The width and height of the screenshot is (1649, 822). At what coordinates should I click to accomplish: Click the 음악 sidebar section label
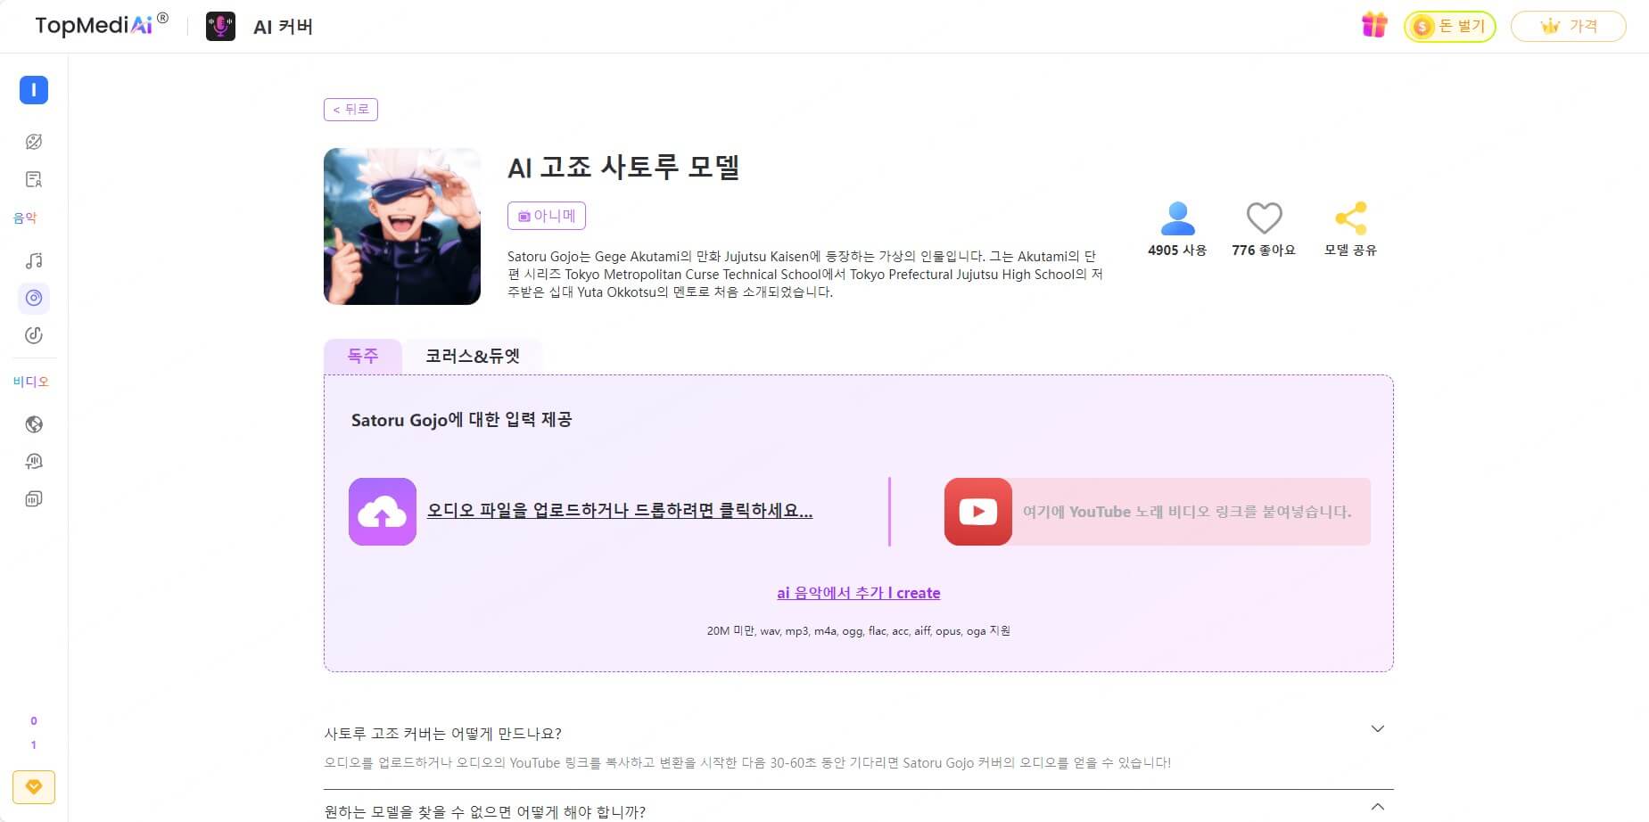[25, 218]
